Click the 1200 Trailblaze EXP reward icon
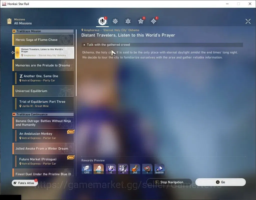256x200 pixels. coord(87,169)
